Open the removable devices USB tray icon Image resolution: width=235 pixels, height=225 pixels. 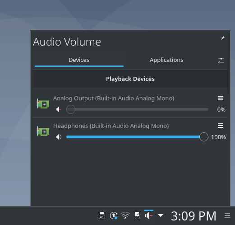click(137, 216)
